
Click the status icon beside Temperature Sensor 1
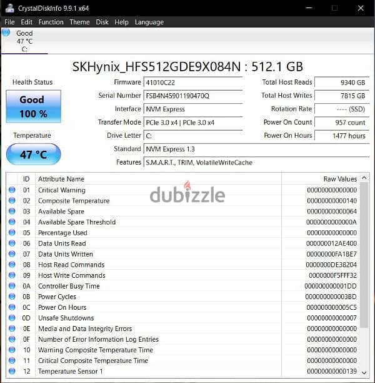point(12,371)
